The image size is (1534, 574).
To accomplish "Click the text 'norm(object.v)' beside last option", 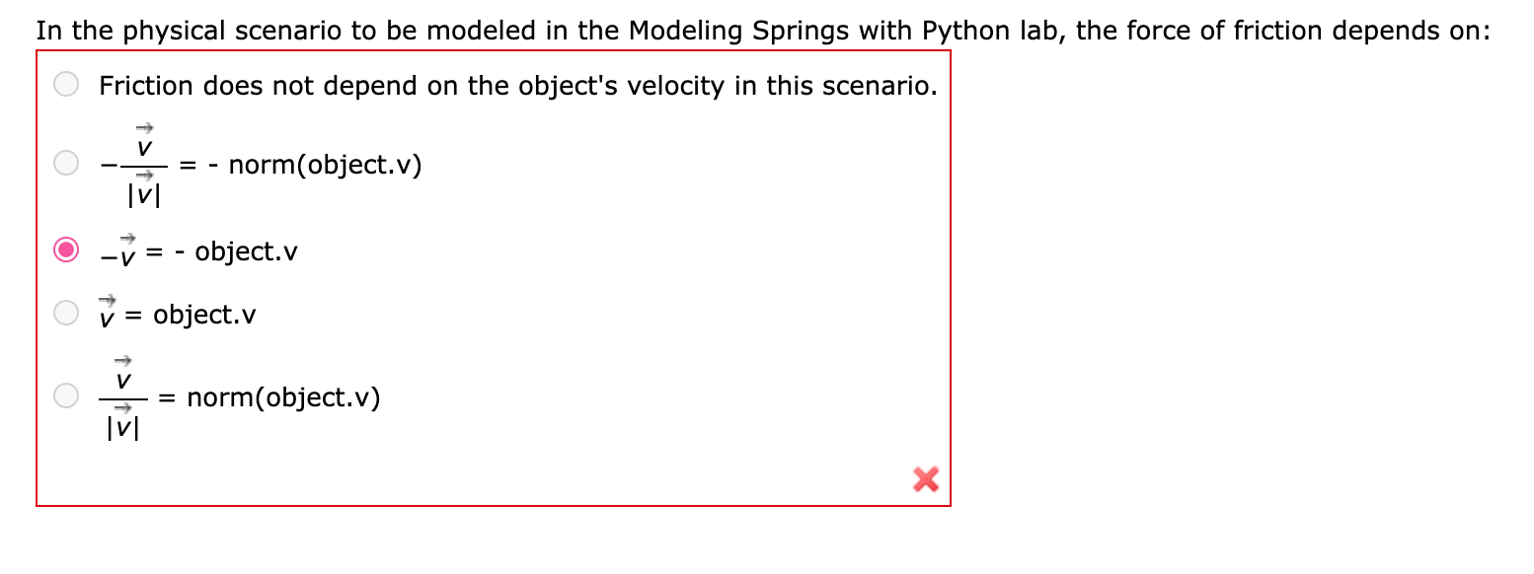I will click(x=285, y=397).
